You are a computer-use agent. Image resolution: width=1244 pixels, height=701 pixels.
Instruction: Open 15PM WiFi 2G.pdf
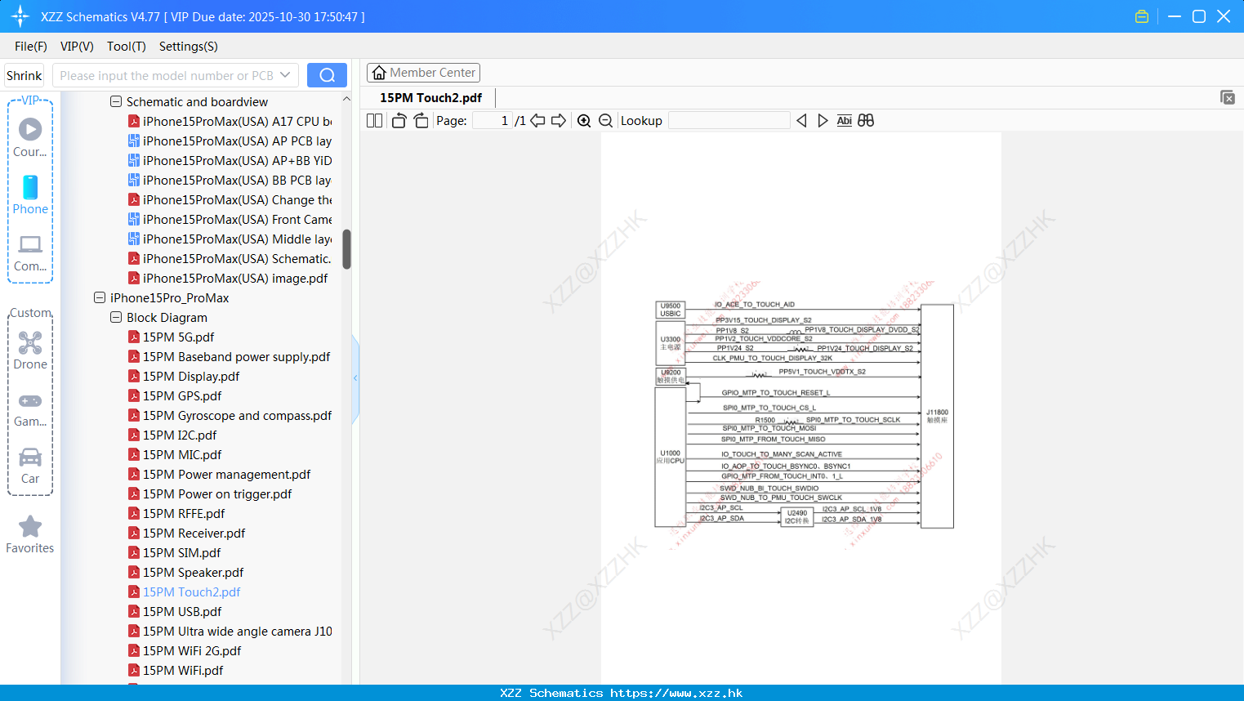(192, 651)
